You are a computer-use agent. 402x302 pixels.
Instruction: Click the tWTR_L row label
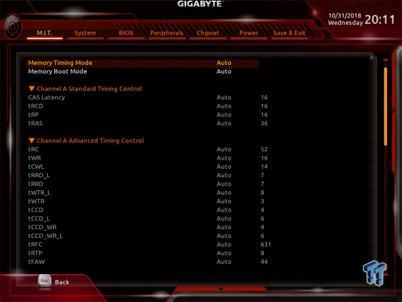tap(39, 193)
